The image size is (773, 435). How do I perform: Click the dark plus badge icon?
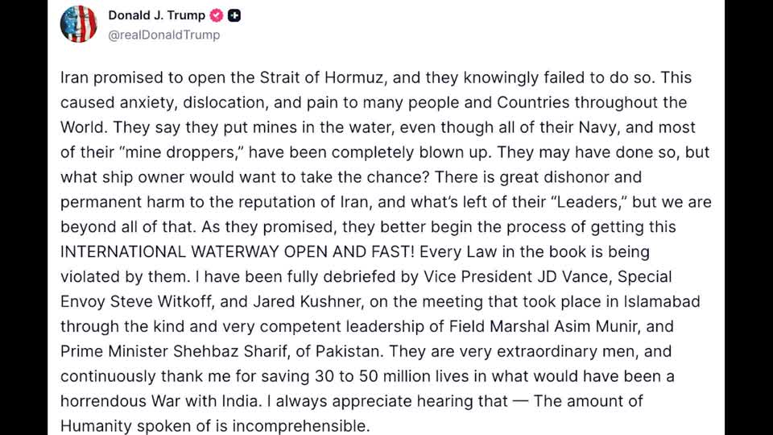[x=234, y=15]
